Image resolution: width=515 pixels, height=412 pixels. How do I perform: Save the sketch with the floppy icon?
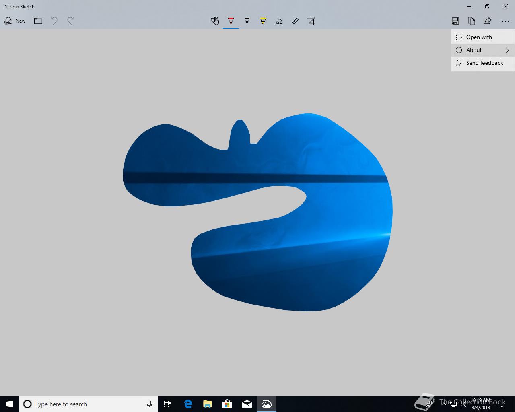455,21
